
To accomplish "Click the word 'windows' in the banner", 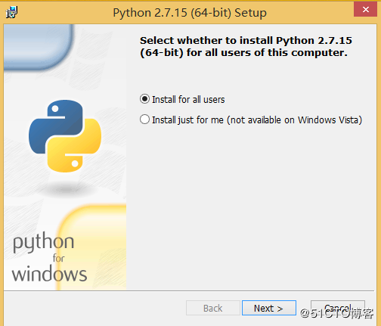I will pyautogui.click(x=49, y=274).
